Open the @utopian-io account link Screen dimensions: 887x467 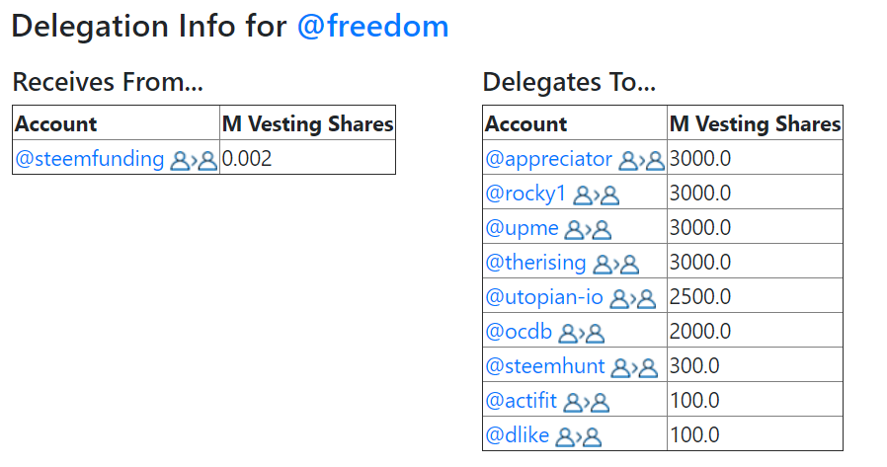coord(544,297)
